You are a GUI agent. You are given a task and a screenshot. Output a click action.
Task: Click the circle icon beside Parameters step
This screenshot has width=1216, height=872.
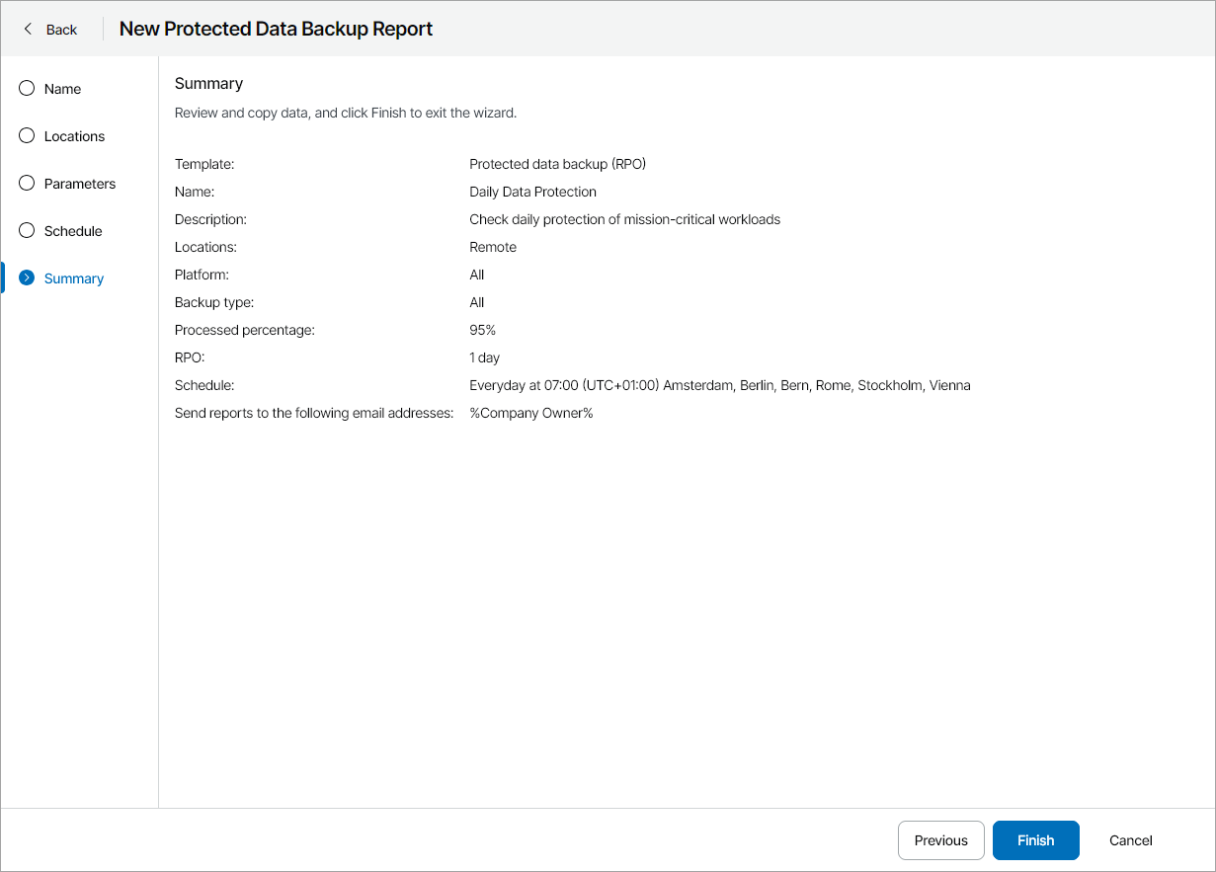pyautogui.click(x=26, y=183)
